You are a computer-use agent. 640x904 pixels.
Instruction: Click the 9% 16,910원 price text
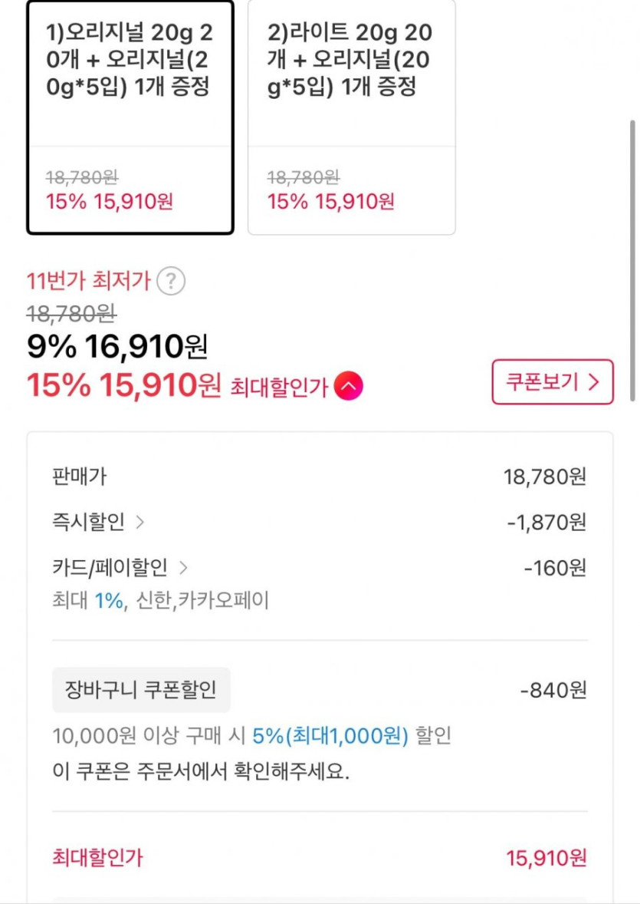pos(117,348)
